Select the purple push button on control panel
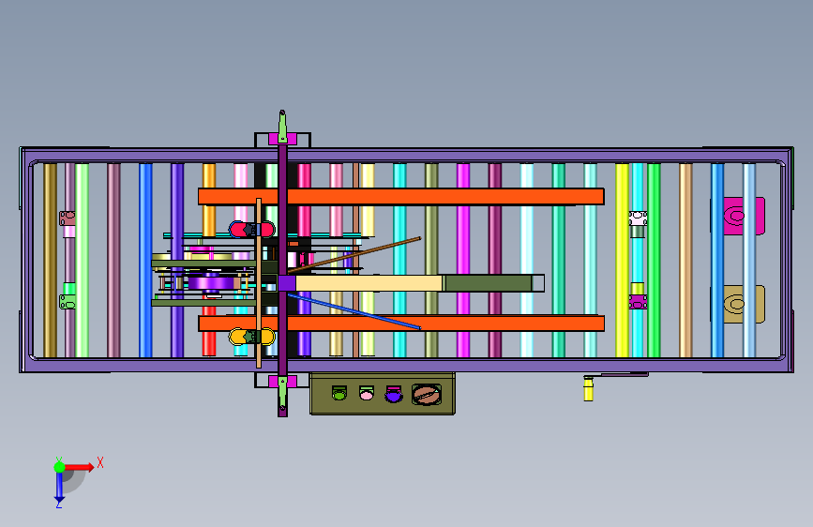 394,394
